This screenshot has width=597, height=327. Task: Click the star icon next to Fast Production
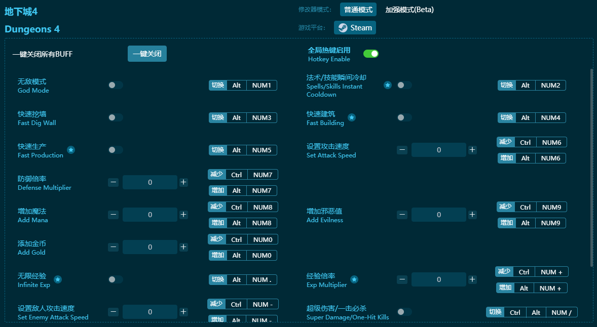pyautogui.click(x=71, y=150)
